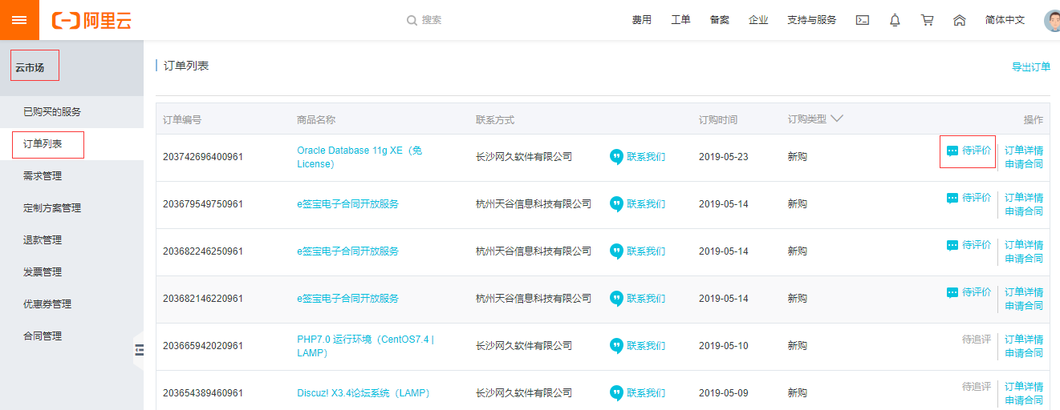Screen dimensions: 1060x410
Task: Click chat icon for order 203682246250961
Action: 616,251
